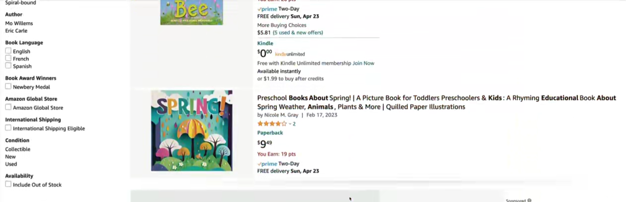
Task: Tick International Shipping Eligible checkbox
Action: [8, 128]
